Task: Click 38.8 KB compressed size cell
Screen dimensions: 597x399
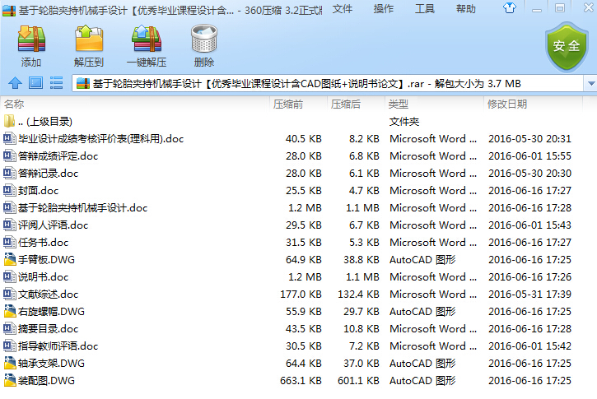Action: pyautogui.click(x=361, y=259)
